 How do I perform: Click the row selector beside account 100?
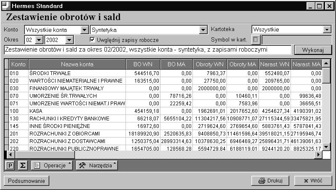point(6,111)
